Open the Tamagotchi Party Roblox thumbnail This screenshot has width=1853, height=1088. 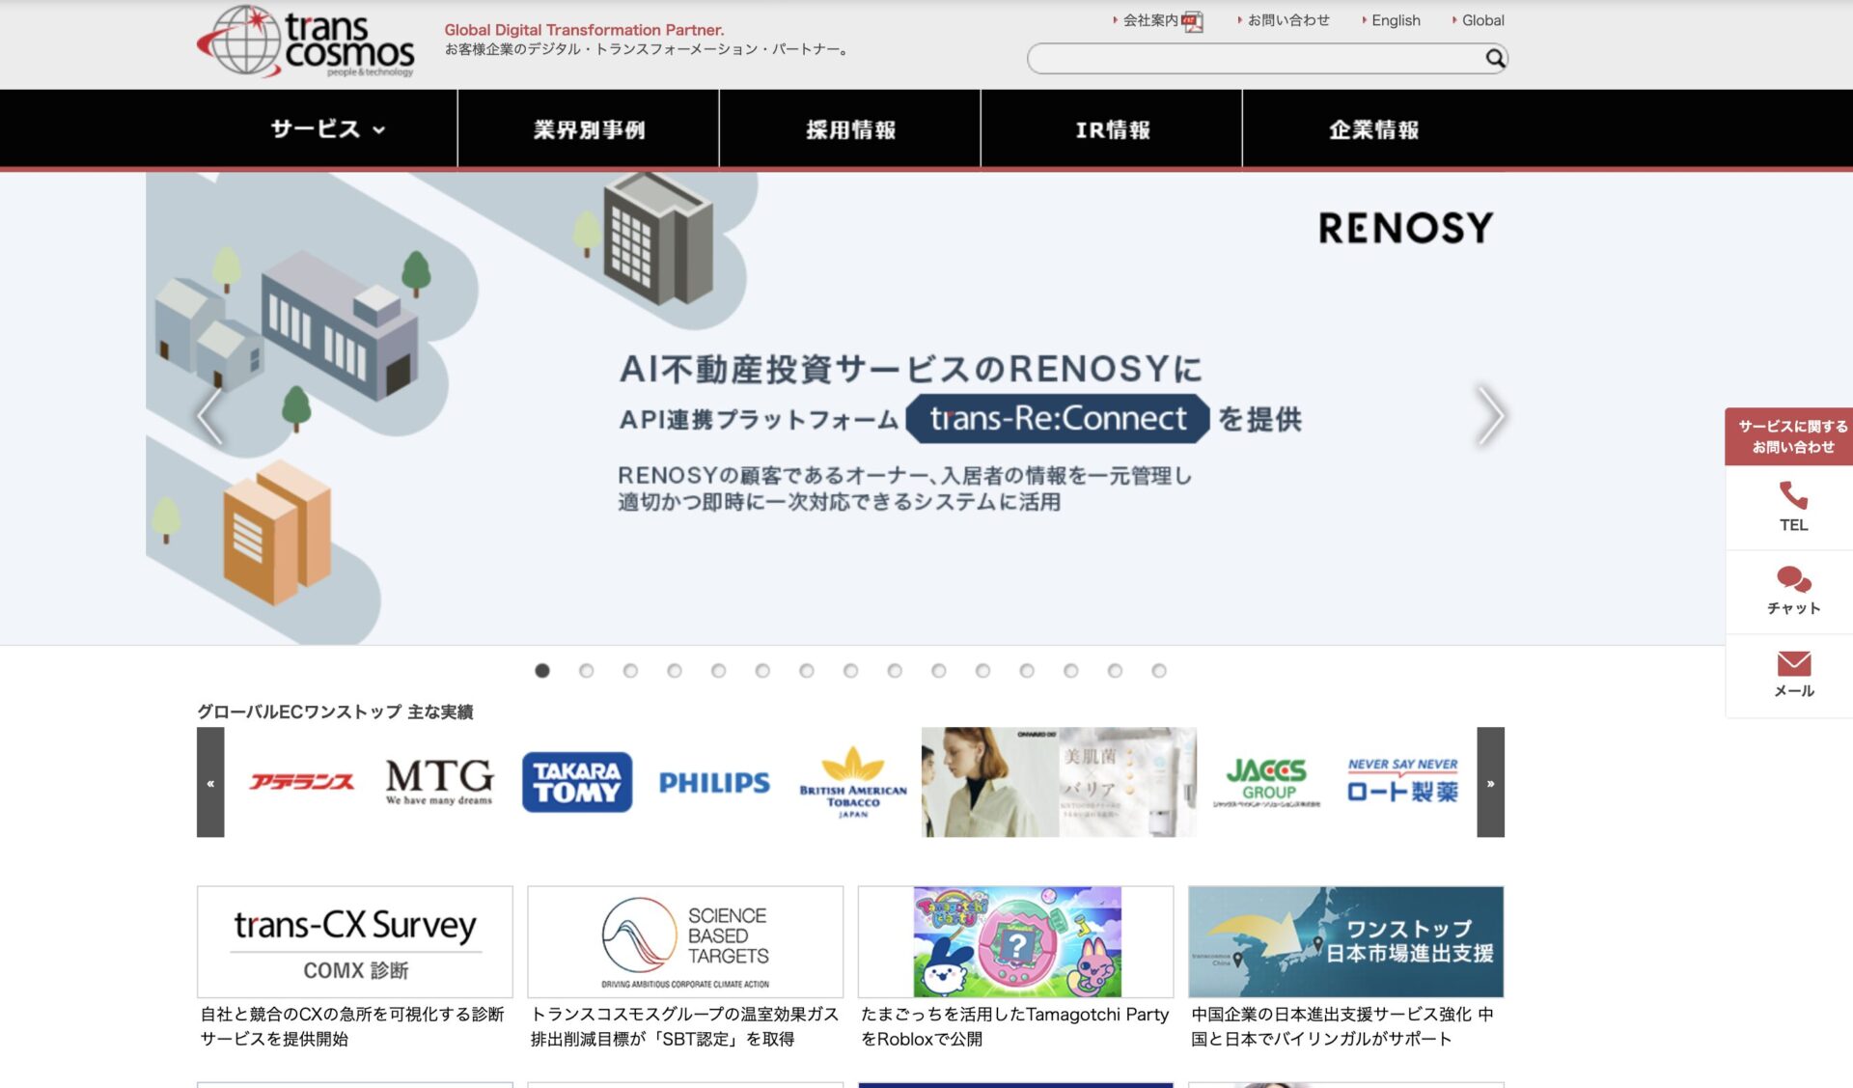click(1016, 942)
